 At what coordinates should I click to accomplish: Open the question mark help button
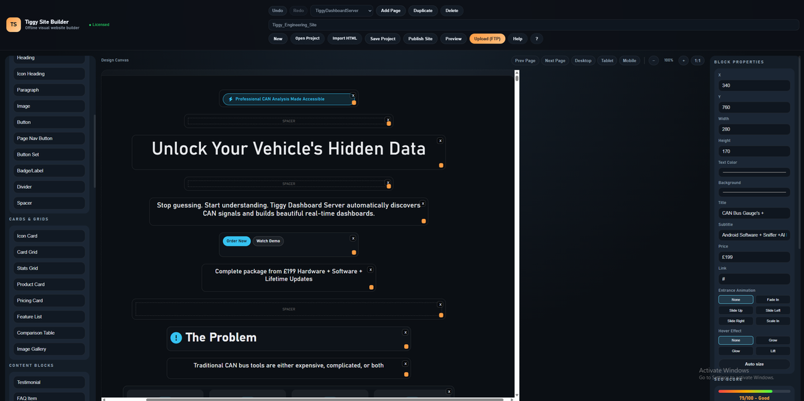point(537,39)
